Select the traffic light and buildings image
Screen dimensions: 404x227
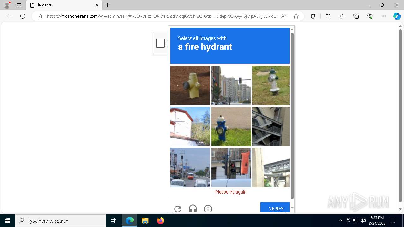(231, 85)
